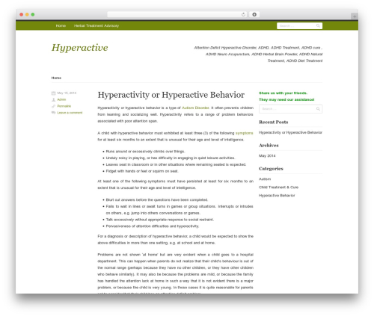Open the Admin author link
374x316 pixels.
[61, 99]
